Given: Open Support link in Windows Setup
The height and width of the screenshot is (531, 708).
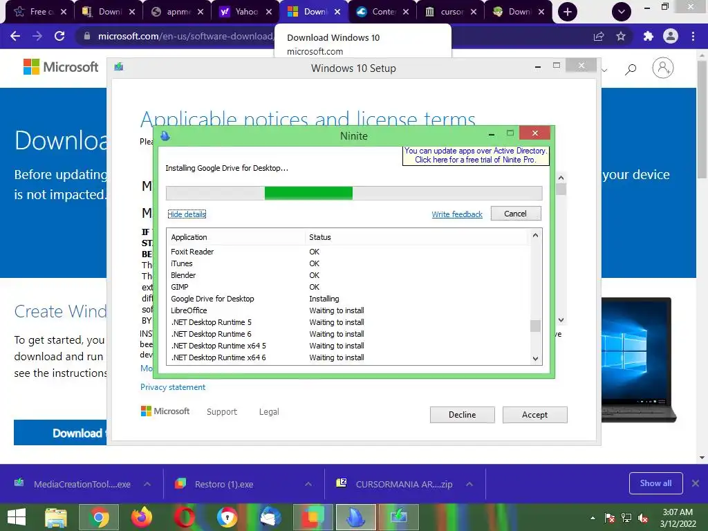Looking at the screenshot, I should tap(222, 412).
